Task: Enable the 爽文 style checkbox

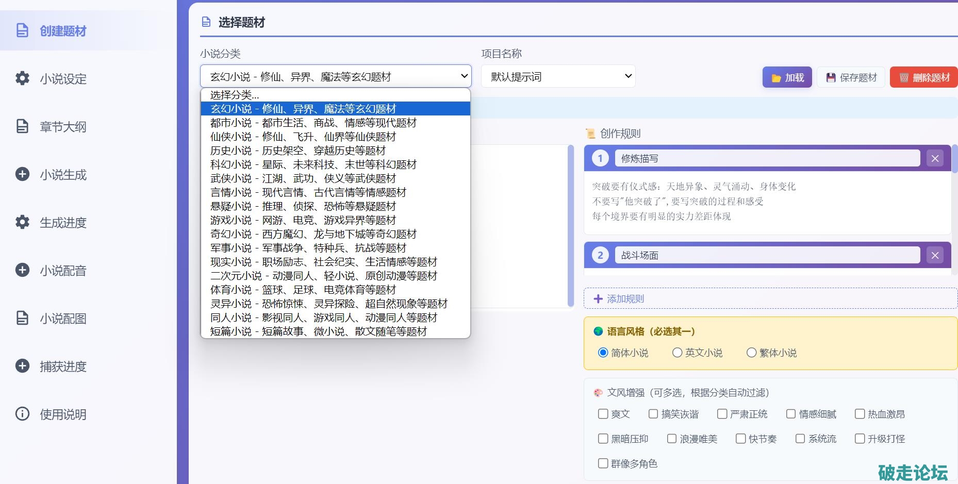Action: coord(603,414)
